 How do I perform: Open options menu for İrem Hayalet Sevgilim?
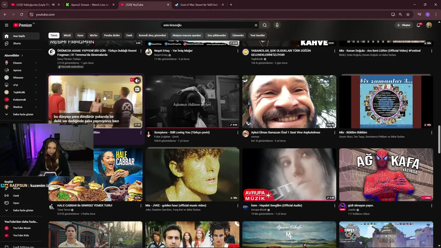click(x=335, y=206)
